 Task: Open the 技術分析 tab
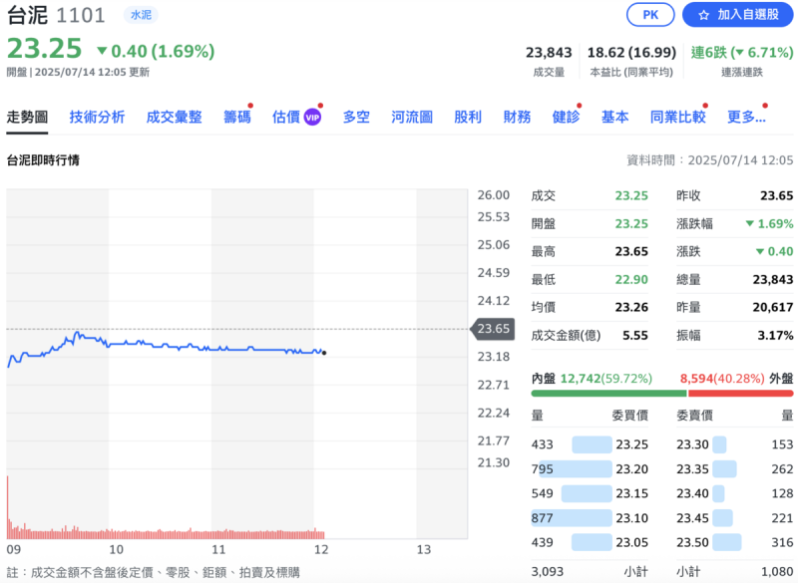click(97, 117)
